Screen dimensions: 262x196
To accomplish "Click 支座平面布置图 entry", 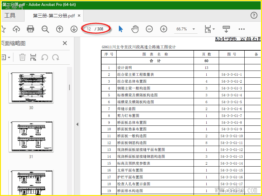I will click(x=130, y=170).
